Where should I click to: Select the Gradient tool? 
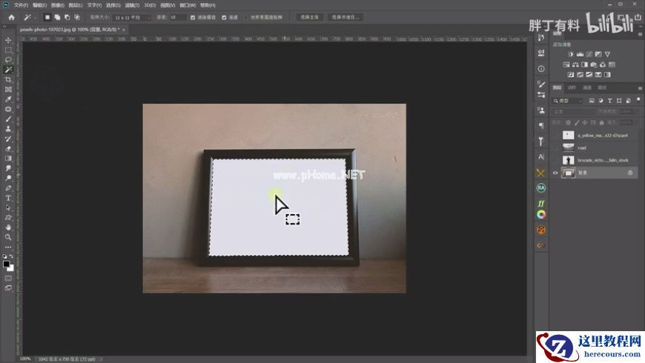click(8, 159)
